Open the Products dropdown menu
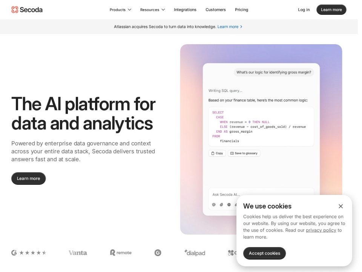The image size is (362, 272). click(x=120, y=10)
